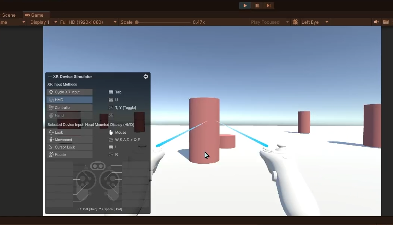Viewport: 393px width, 225px height.
Task: Select the HMD input method
Action: [69, 100]
